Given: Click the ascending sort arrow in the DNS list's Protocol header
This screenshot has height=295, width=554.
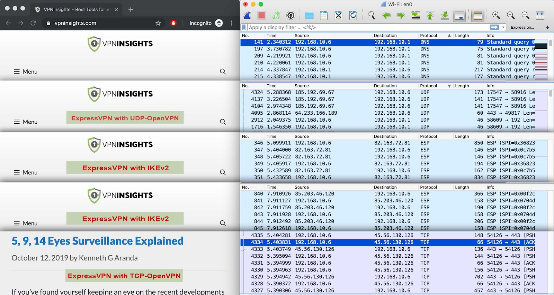Looking at the screenshot, I should click(x=449, y=36).
